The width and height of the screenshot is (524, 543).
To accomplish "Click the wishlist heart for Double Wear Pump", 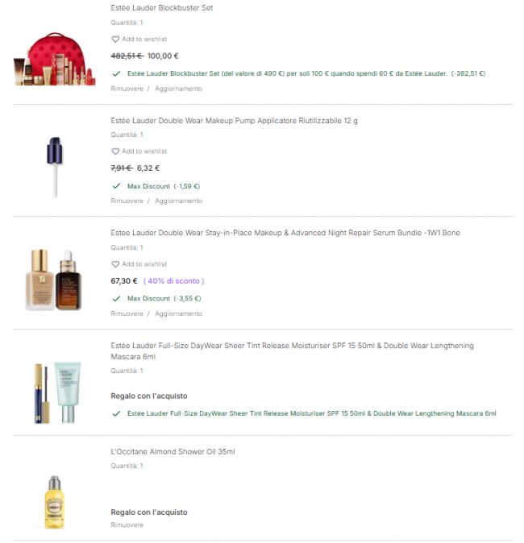I will pyautogui.click(x=115, y=151).
